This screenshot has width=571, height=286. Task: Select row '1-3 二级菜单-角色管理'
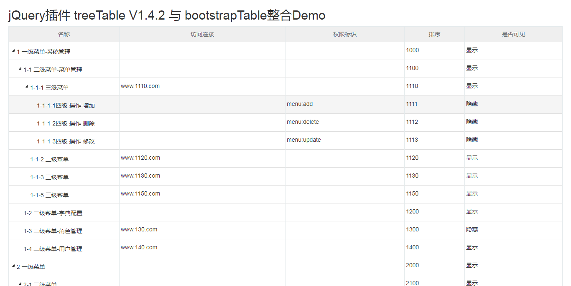285,230
